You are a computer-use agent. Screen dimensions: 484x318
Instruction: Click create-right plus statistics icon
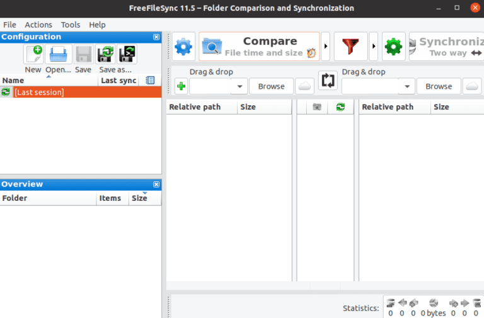tap(454, 304)
